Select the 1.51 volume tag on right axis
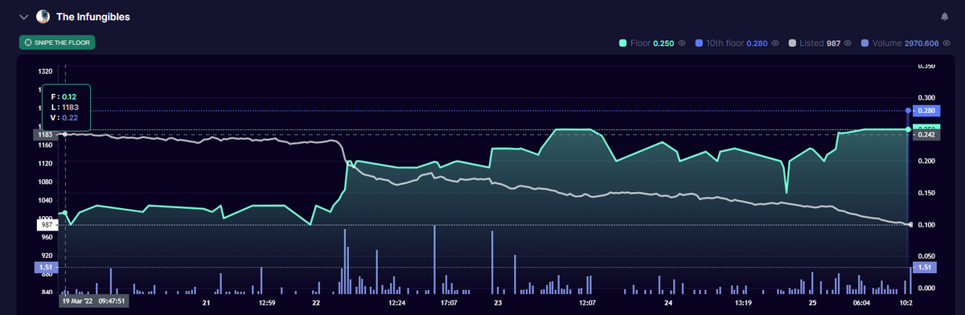This screenshot has height=315, width=965. [925, 267]
